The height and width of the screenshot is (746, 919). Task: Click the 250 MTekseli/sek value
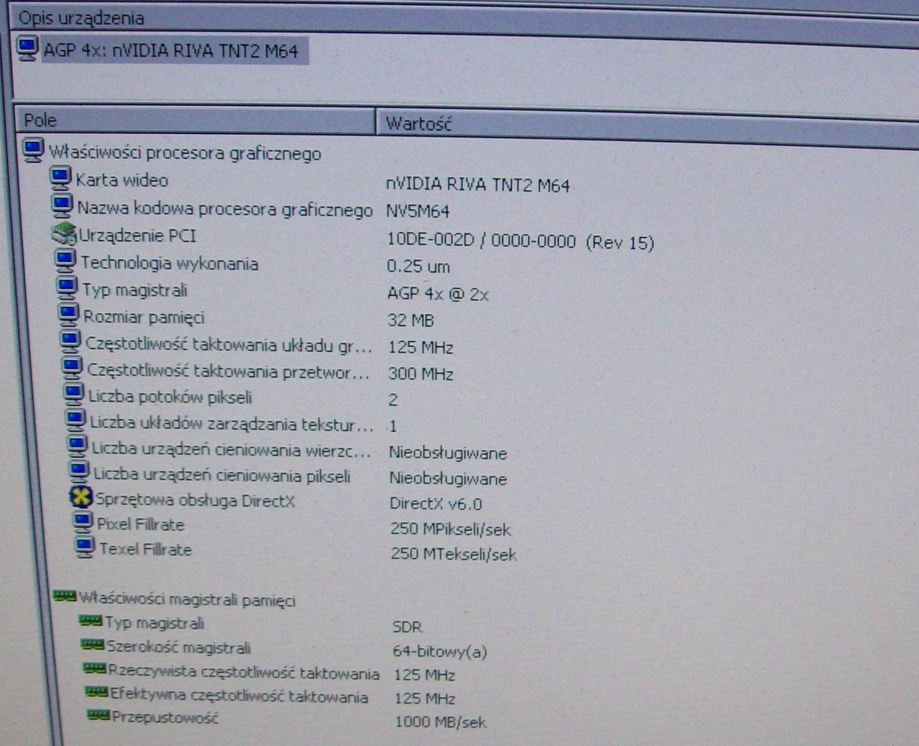click(453, 554)
